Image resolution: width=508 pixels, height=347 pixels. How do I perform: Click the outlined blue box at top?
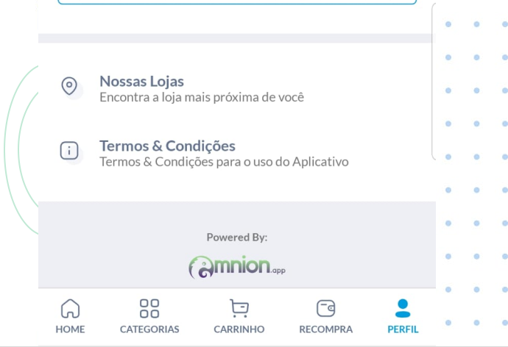coord(237,2)
